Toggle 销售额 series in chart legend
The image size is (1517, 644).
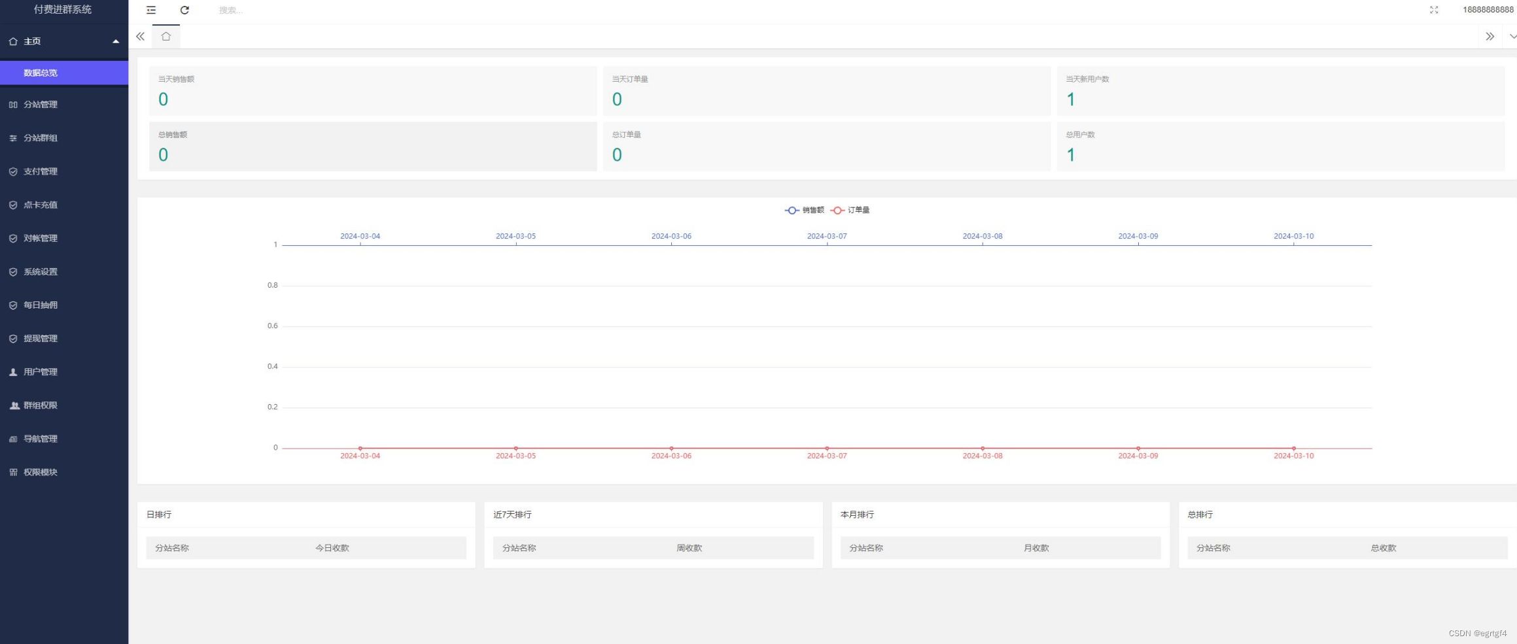click(x=805, y=210)
